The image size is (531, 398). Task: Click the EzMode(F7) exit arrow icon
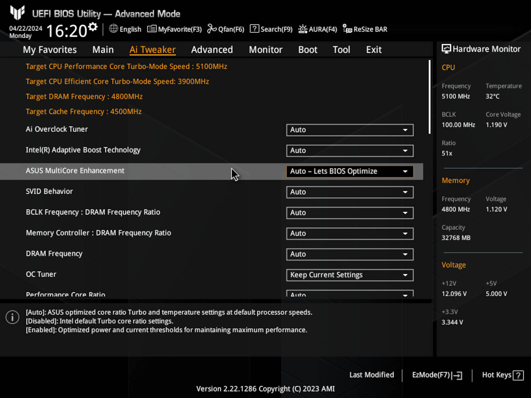[x=457, y=376]
